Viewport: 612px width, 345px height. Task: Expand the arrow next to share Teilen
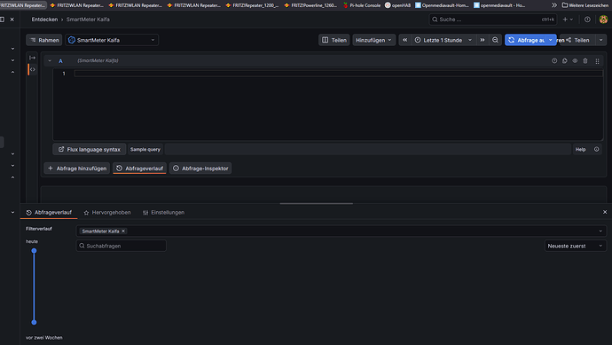(601, 40)
